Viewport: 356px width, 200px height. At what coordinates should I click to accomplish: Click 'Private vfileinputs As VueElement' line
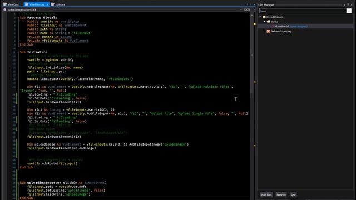pos(58,41)
